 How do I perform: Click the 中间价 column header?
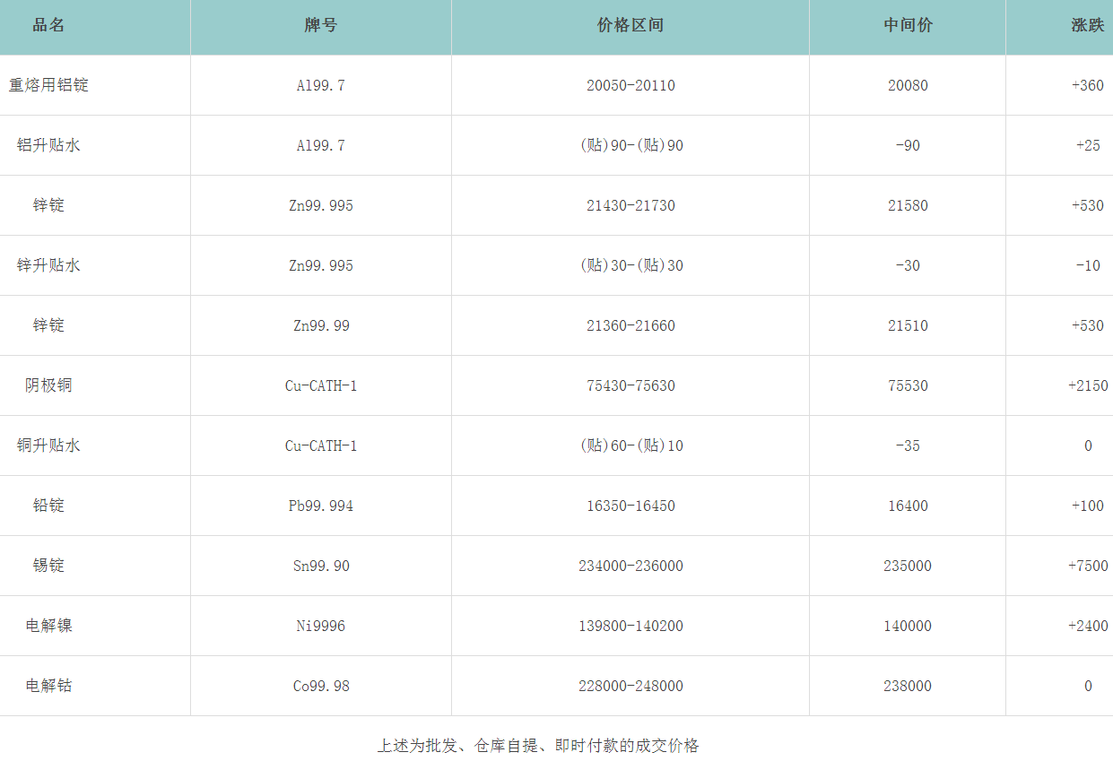907,26
